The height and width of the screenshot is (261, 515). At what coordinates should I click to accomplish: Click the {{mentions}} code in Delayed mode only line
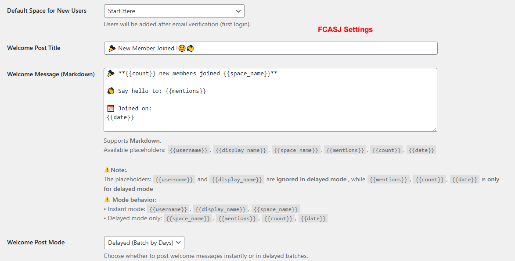click(x=237, y=219)
